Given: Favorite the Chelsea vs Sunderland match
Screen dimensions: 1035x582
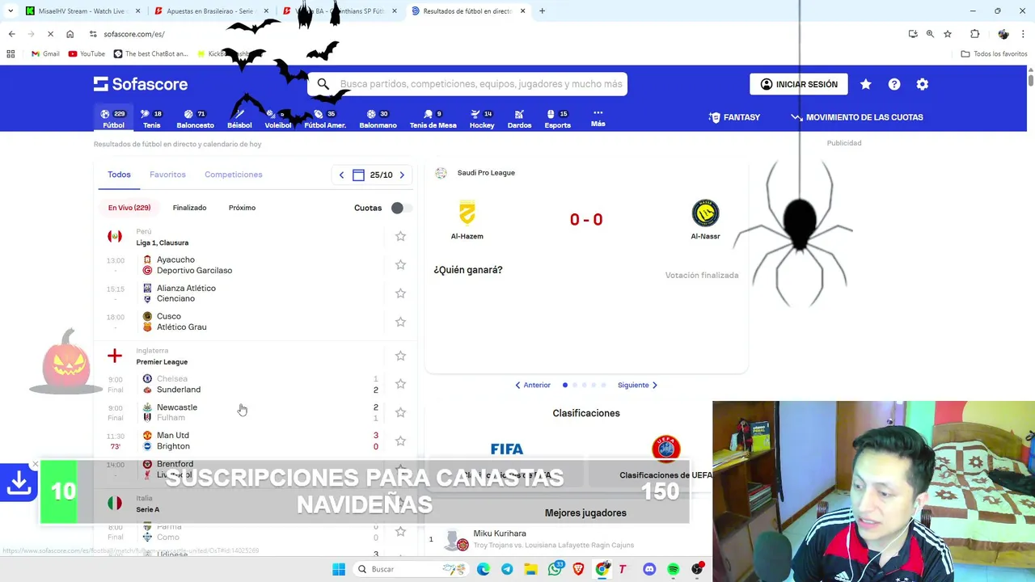Looking at the screenshot, I should (x=400, y=384).
